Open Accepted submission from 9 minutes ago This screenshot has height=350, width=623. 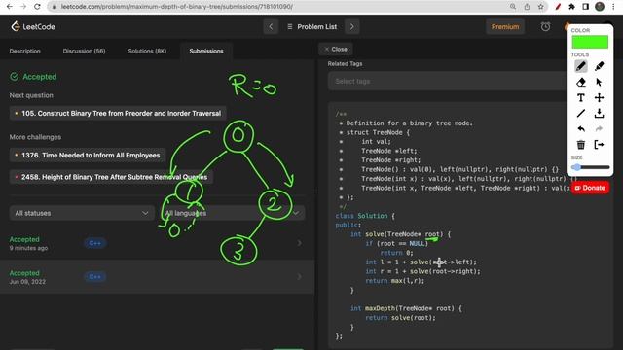tap(157, 243)
